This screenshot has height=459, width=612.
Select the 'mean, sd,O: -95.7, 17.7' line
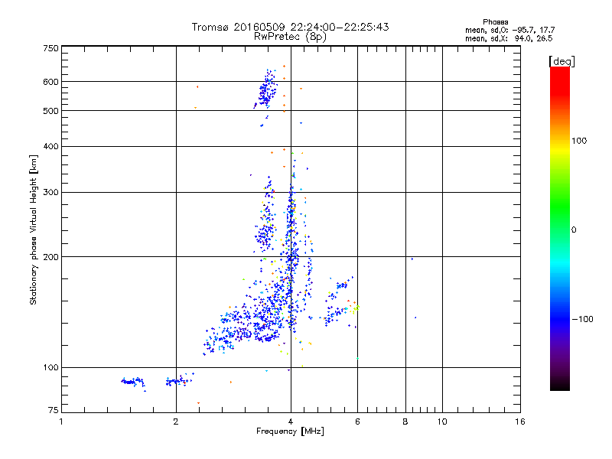point(509,30)
